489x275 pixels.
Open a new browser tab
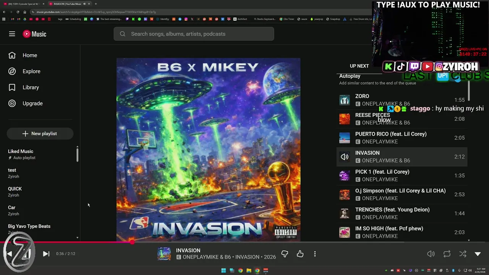coord(96,4)
